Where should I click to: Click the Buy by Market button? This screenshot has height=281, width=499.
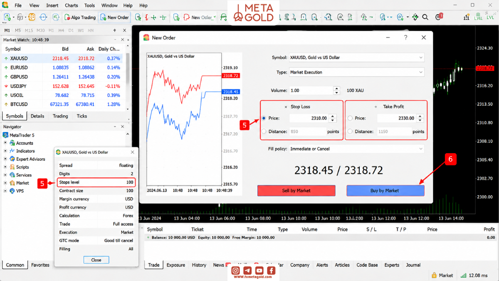[385, 190]
